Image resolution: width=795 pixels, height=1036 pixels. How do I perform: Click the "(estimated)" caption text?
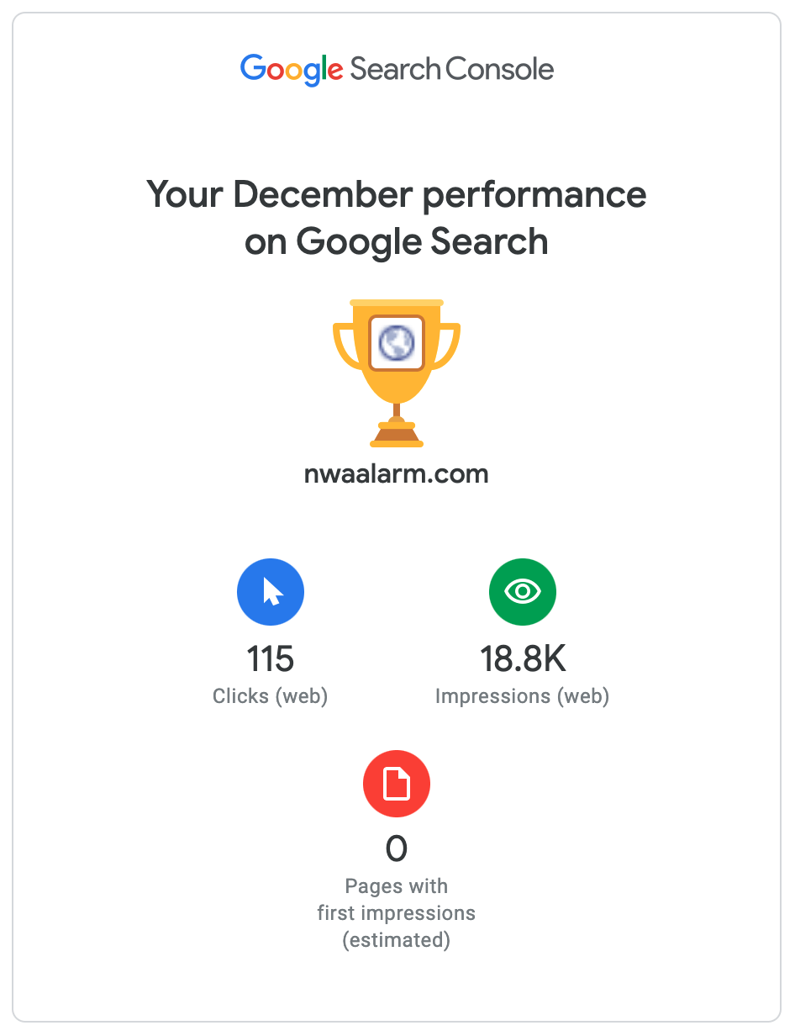pos(397,940)
